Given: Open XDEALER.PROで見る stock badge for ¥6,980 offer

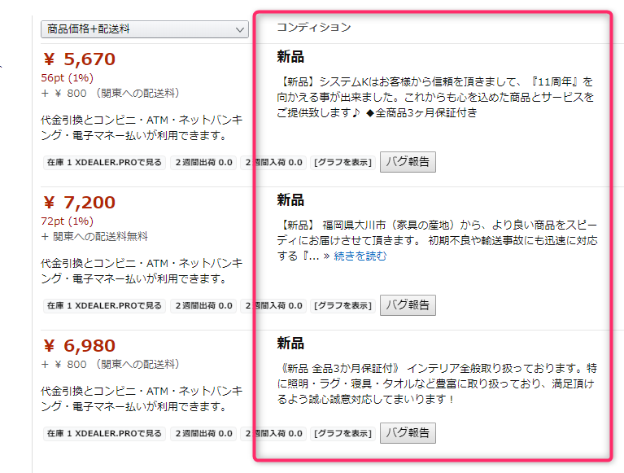Looking at the screenshot, I should [104, 433].
